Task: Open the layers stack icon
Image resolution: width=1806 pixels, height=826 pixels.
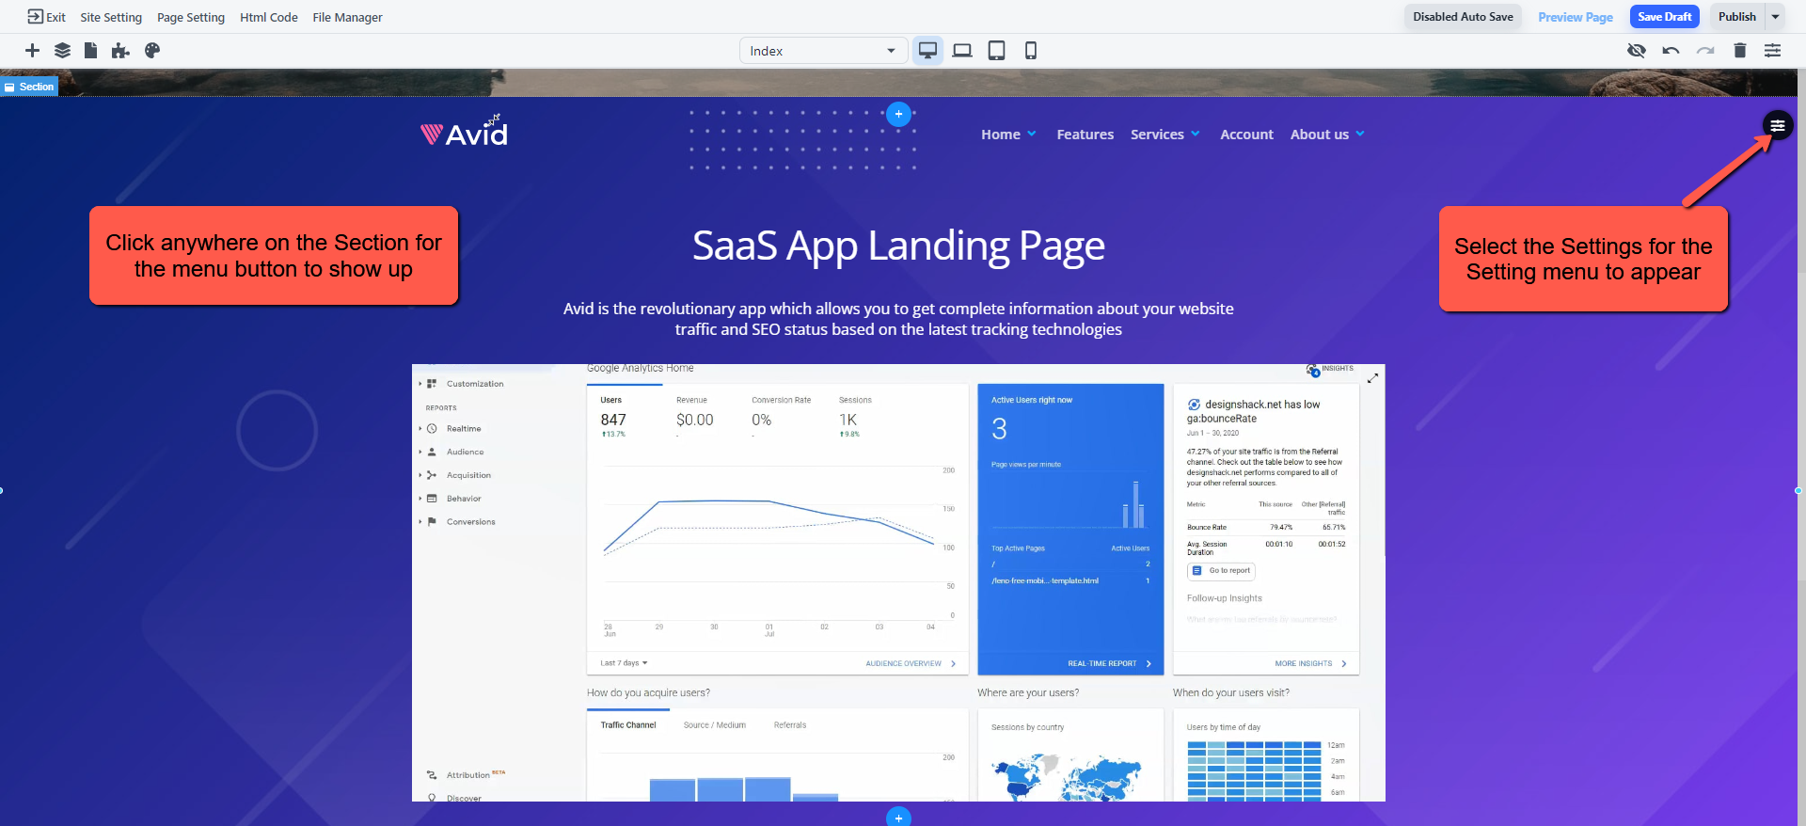Action: (62, 51)
